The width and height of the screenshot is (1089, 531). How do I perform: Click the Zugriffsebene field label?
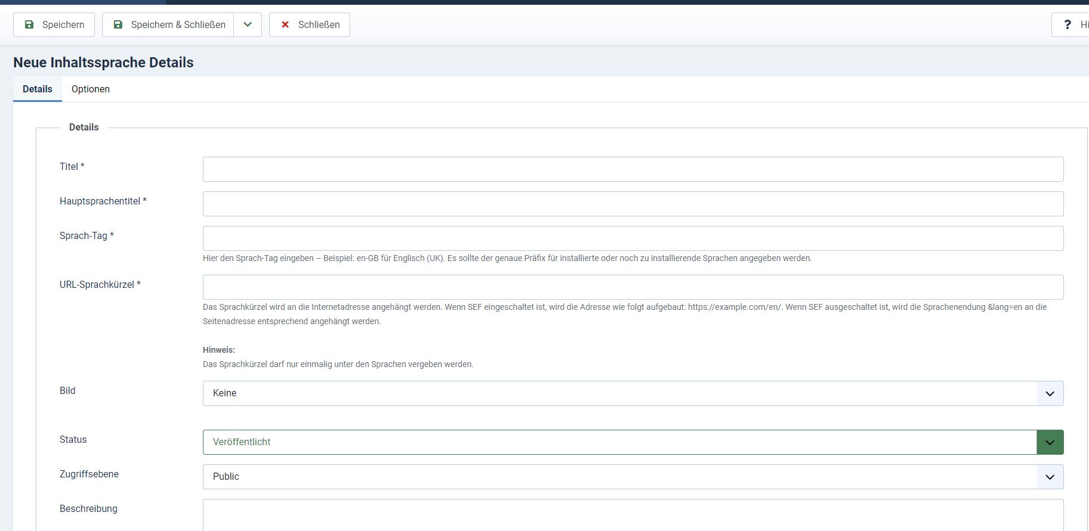(x=89, y=474)
